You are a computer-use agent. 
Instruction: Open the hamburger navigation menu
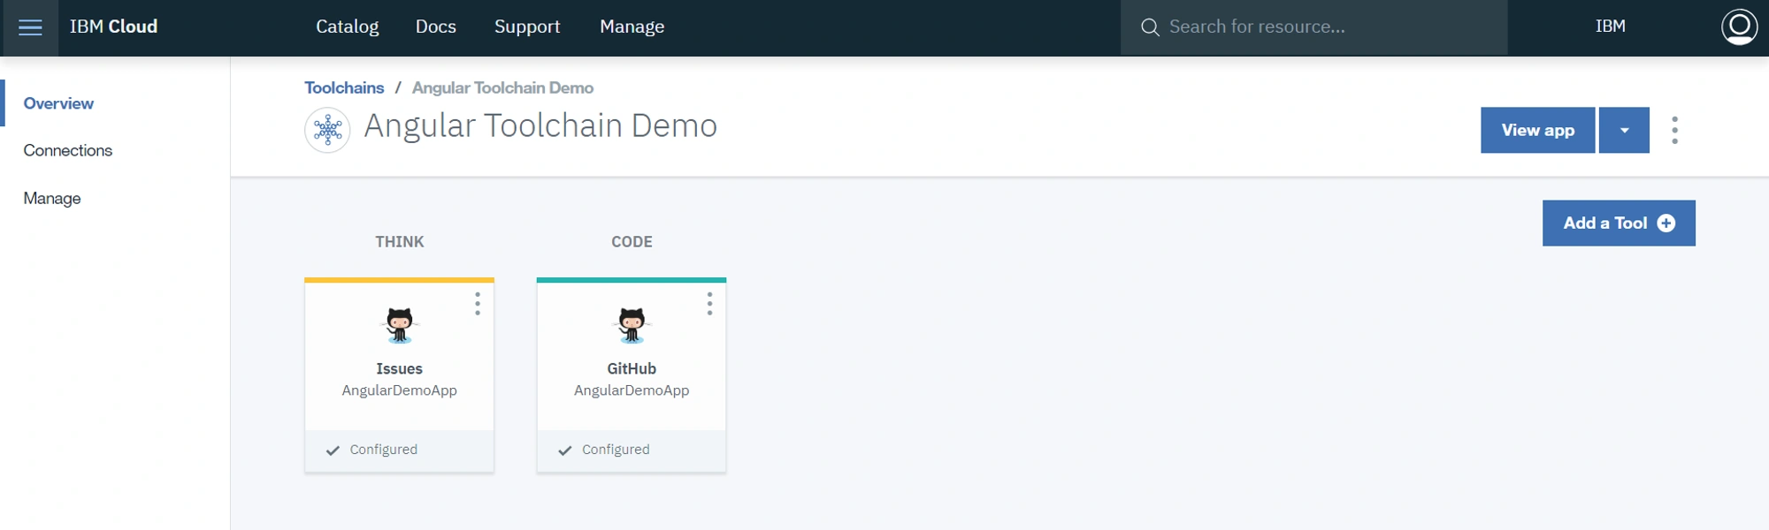pos(30,27)
